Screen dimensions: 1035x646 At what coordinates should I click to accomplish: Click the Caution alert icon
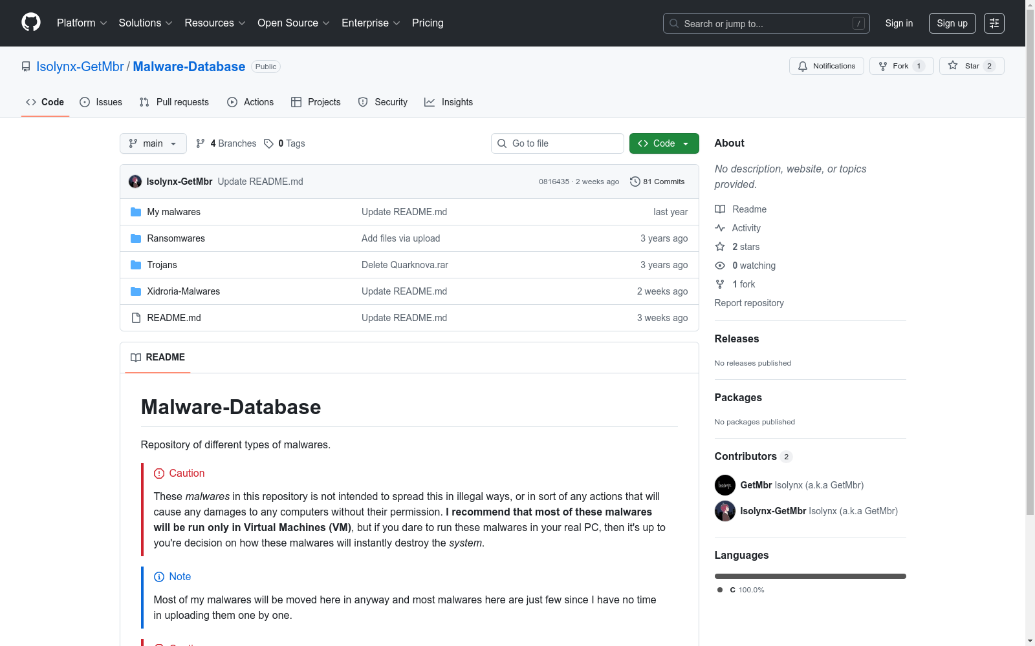tap(159, 474)
